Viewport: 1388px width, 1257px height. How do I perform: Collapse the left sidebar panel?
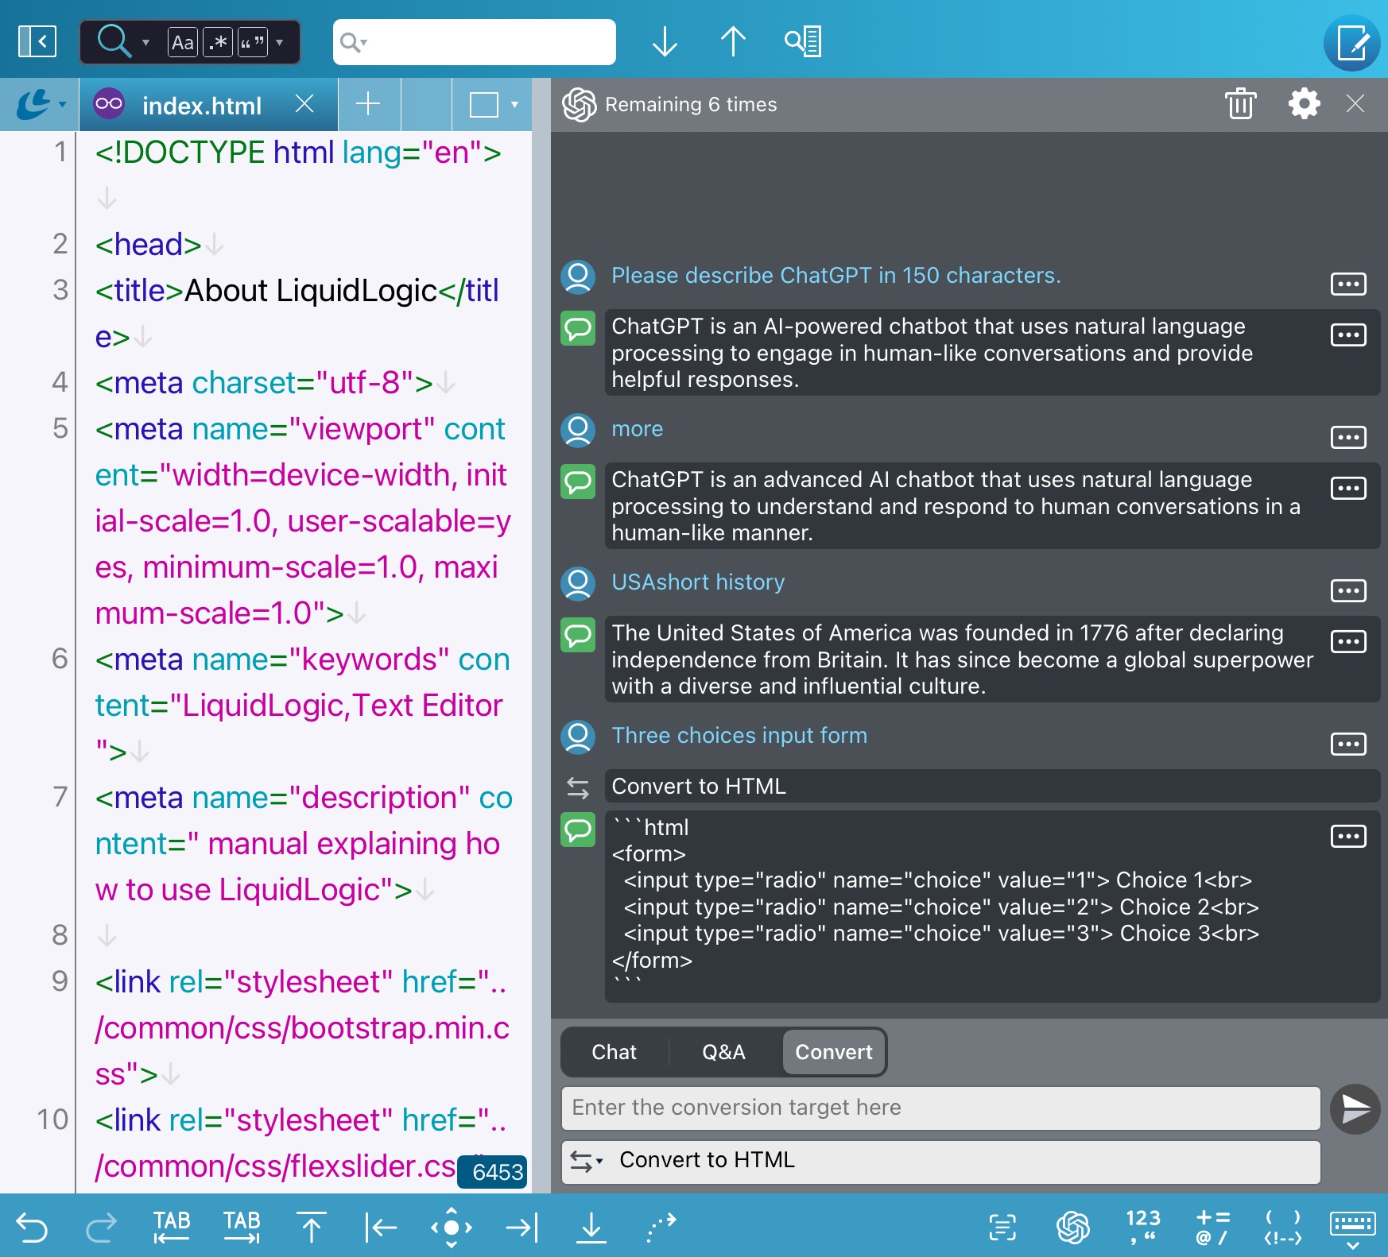pyautogui.click(x=37, y=41)
